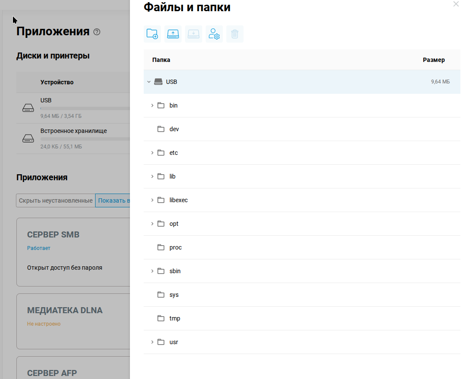
Task: Click the upload file icon
Action: (x=173, y=34)
